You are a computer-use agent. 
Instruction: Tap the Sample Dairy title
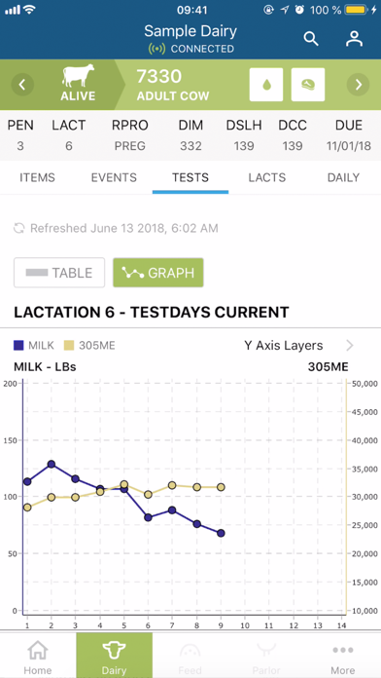pyautogui.click(x=190, y=31)
